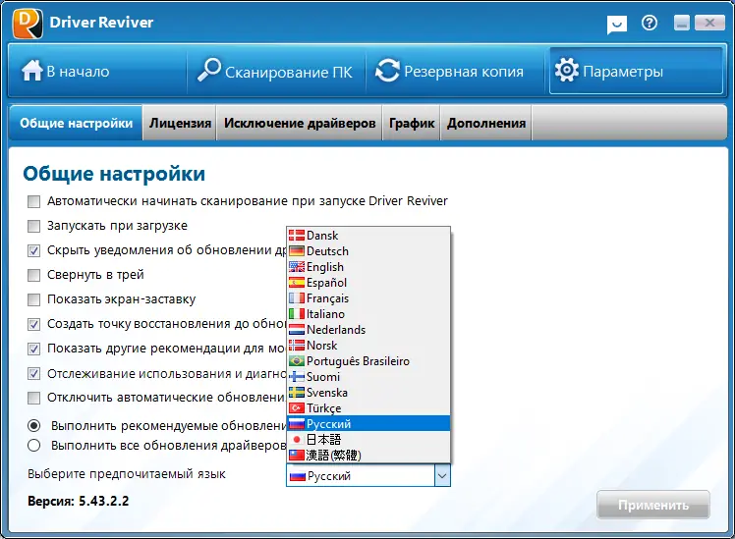Choose Italiano from language list
735x539 pixels.
point(368,314)
